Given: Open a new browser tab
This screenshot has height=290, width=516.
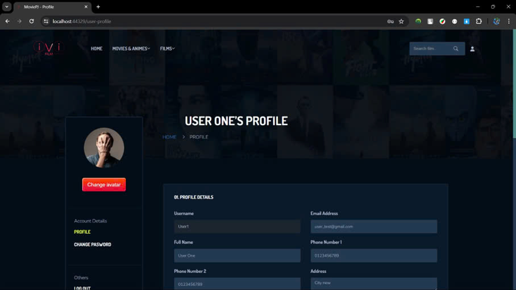Looking at the screenshot, I should coord(98,7).
